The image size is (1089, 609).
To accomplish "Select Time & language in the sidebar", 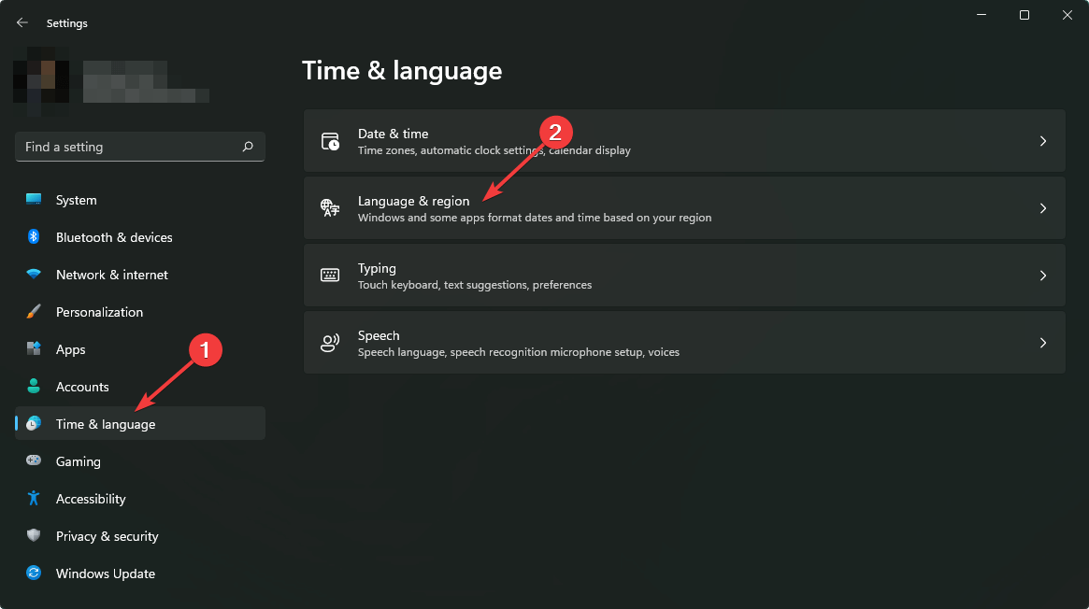I will click(x=103, y=424).
